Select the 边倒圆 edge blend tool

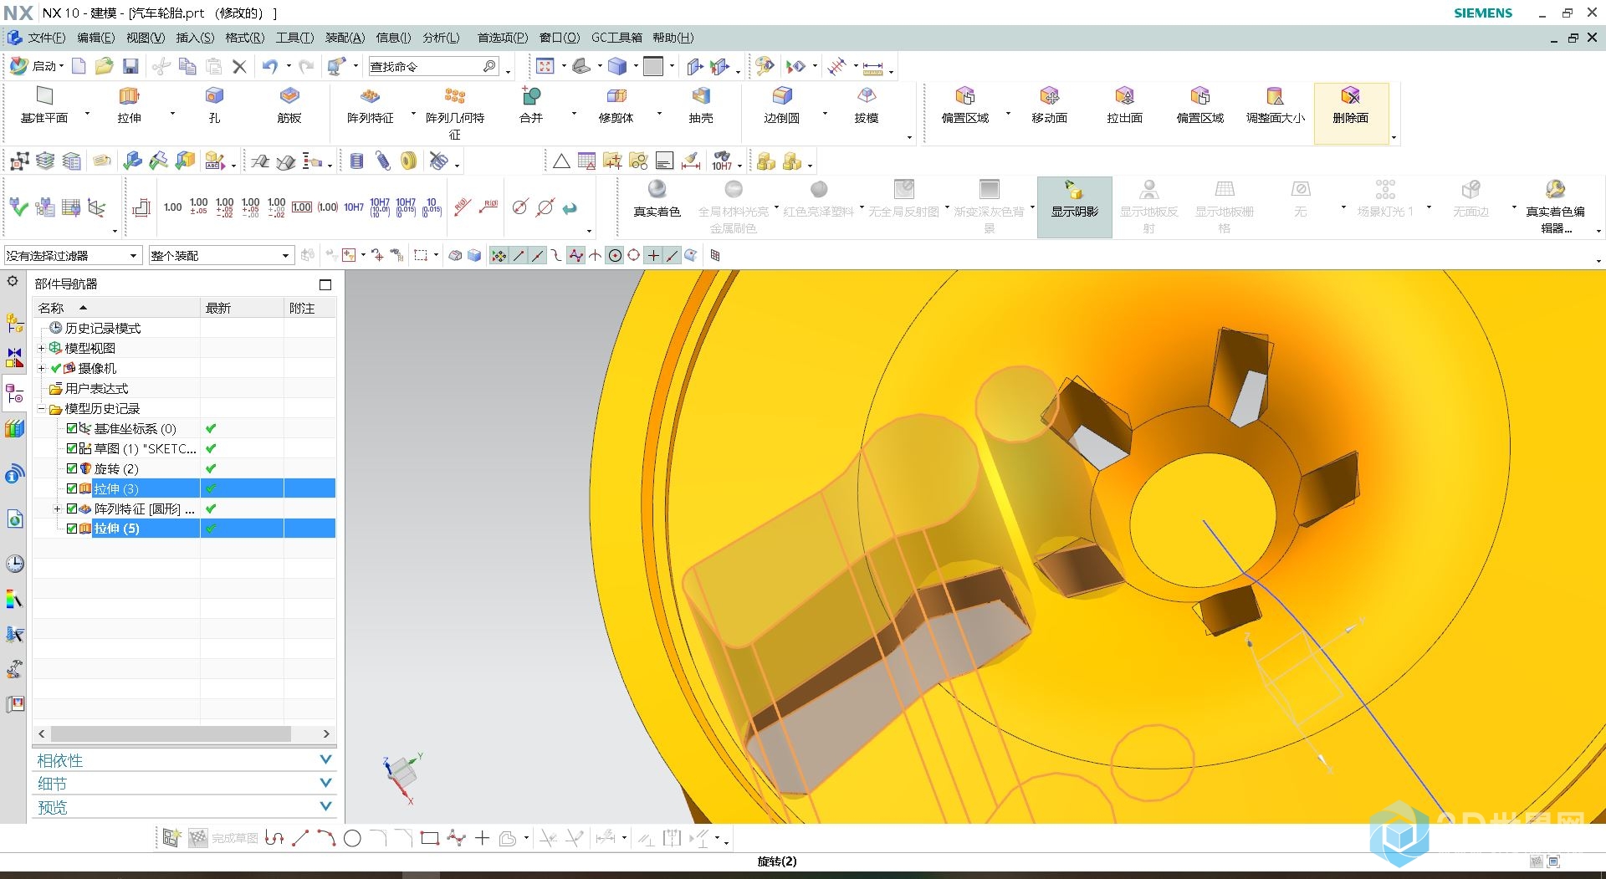pyautogui.click(x=781, y=105)
